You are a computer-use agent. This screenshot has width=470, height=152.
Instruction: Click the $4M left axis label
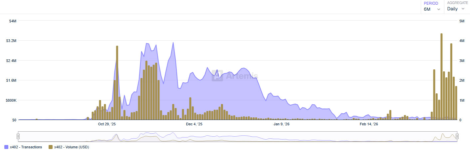13,21
